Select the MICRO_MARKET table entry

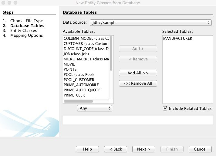tap(86, 59)
